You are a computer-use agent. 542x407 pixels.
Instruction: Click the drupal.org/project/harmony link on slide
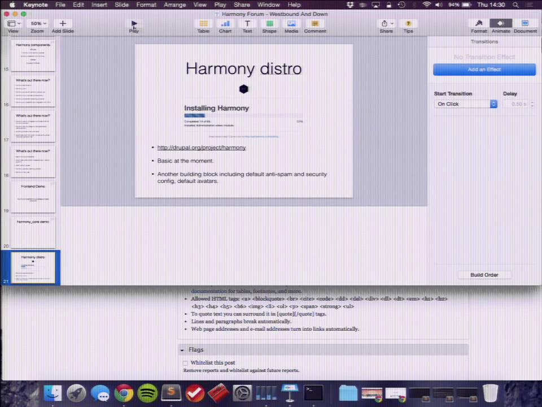202,148
